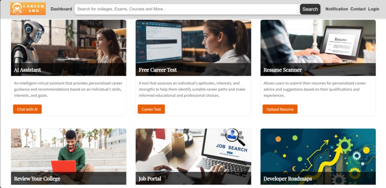
Task: Select the Review Your College image
Action: point(68,156)
